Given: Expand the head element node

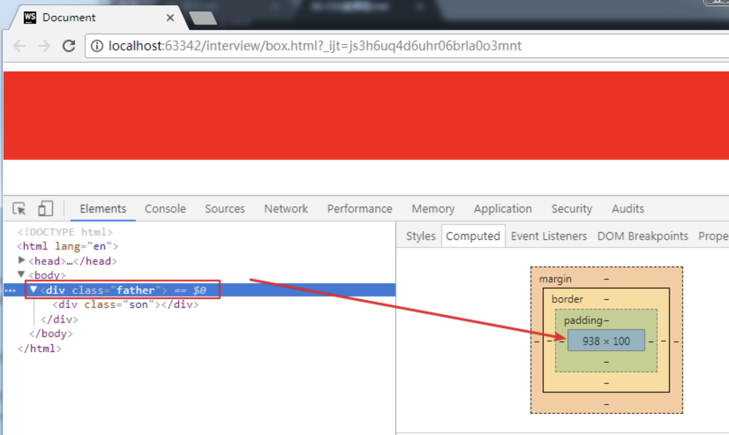Looking at the screenshot, I should (21, 260).
